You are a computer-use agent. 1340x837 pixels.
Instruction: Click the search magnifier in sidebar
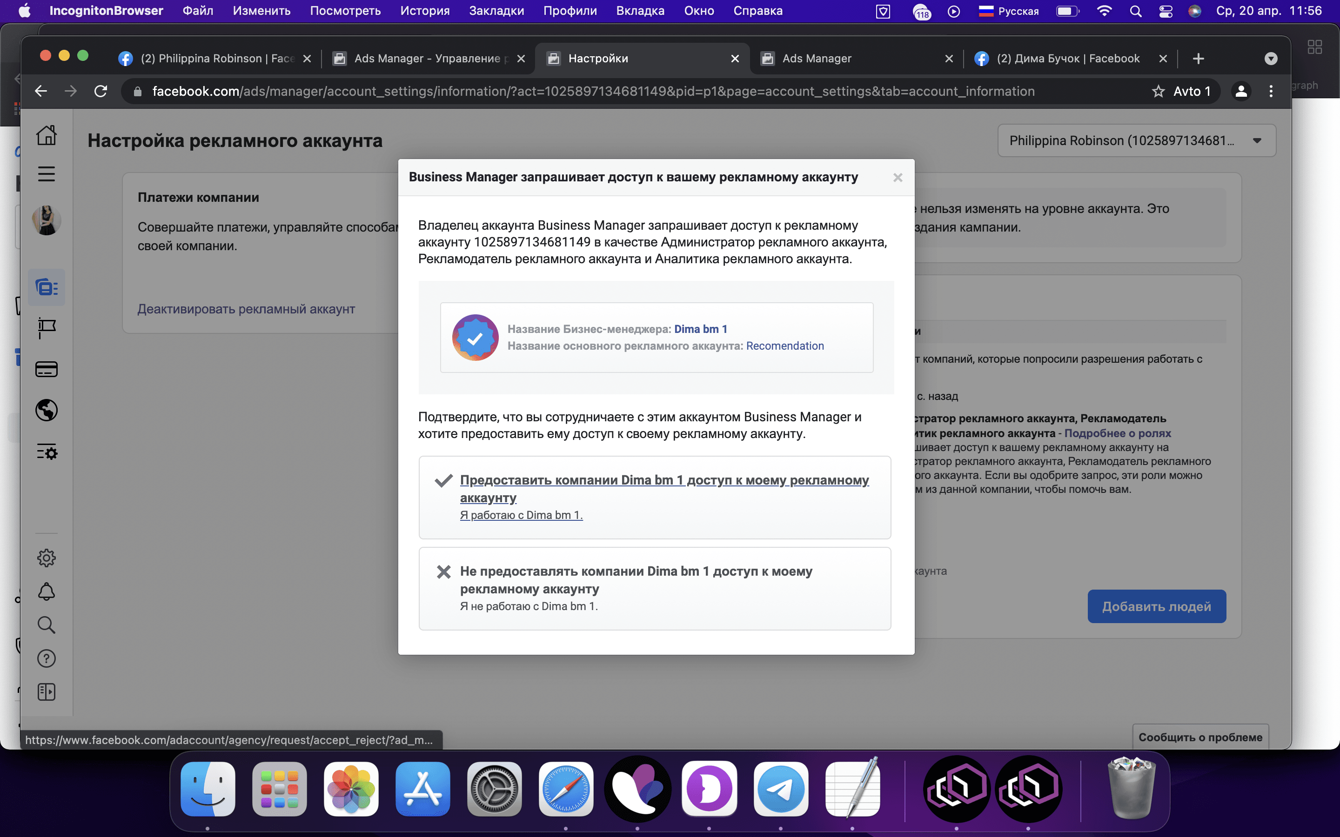(x=47, y=625)
